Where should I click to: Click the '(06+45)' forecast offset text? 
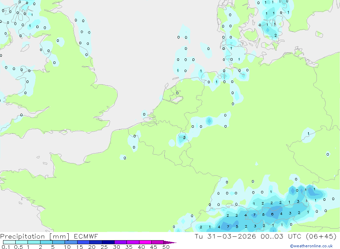pos(321,236)
